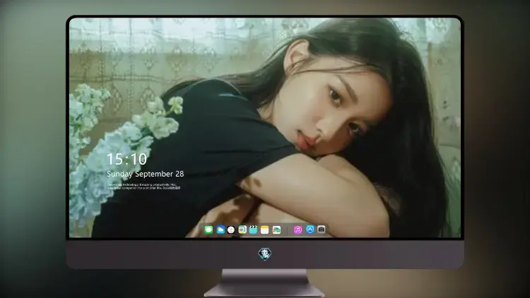The height and width of the screenshot is (298, 530).
Task: Click the mascot logo on the monitor chin
Action: click(x=265, y=254)
